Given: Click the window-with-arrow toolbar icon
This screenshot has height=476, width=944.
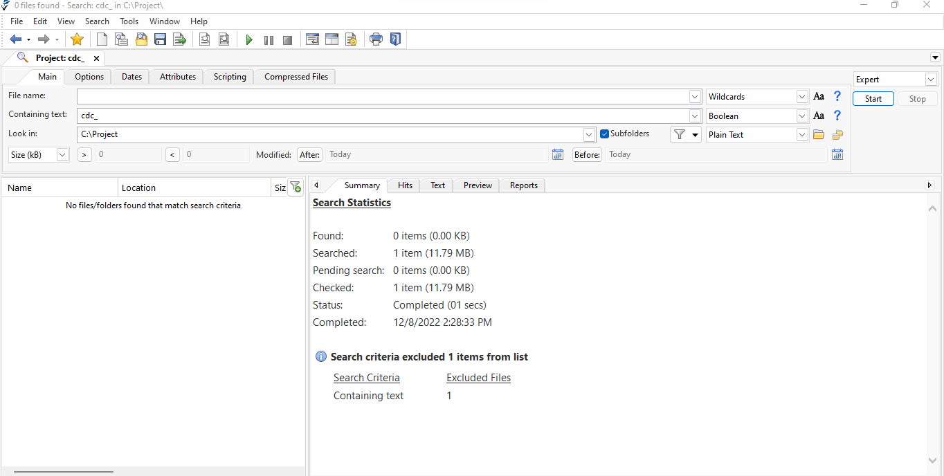Looking at the screenshot, I should (x=312, y=39).
